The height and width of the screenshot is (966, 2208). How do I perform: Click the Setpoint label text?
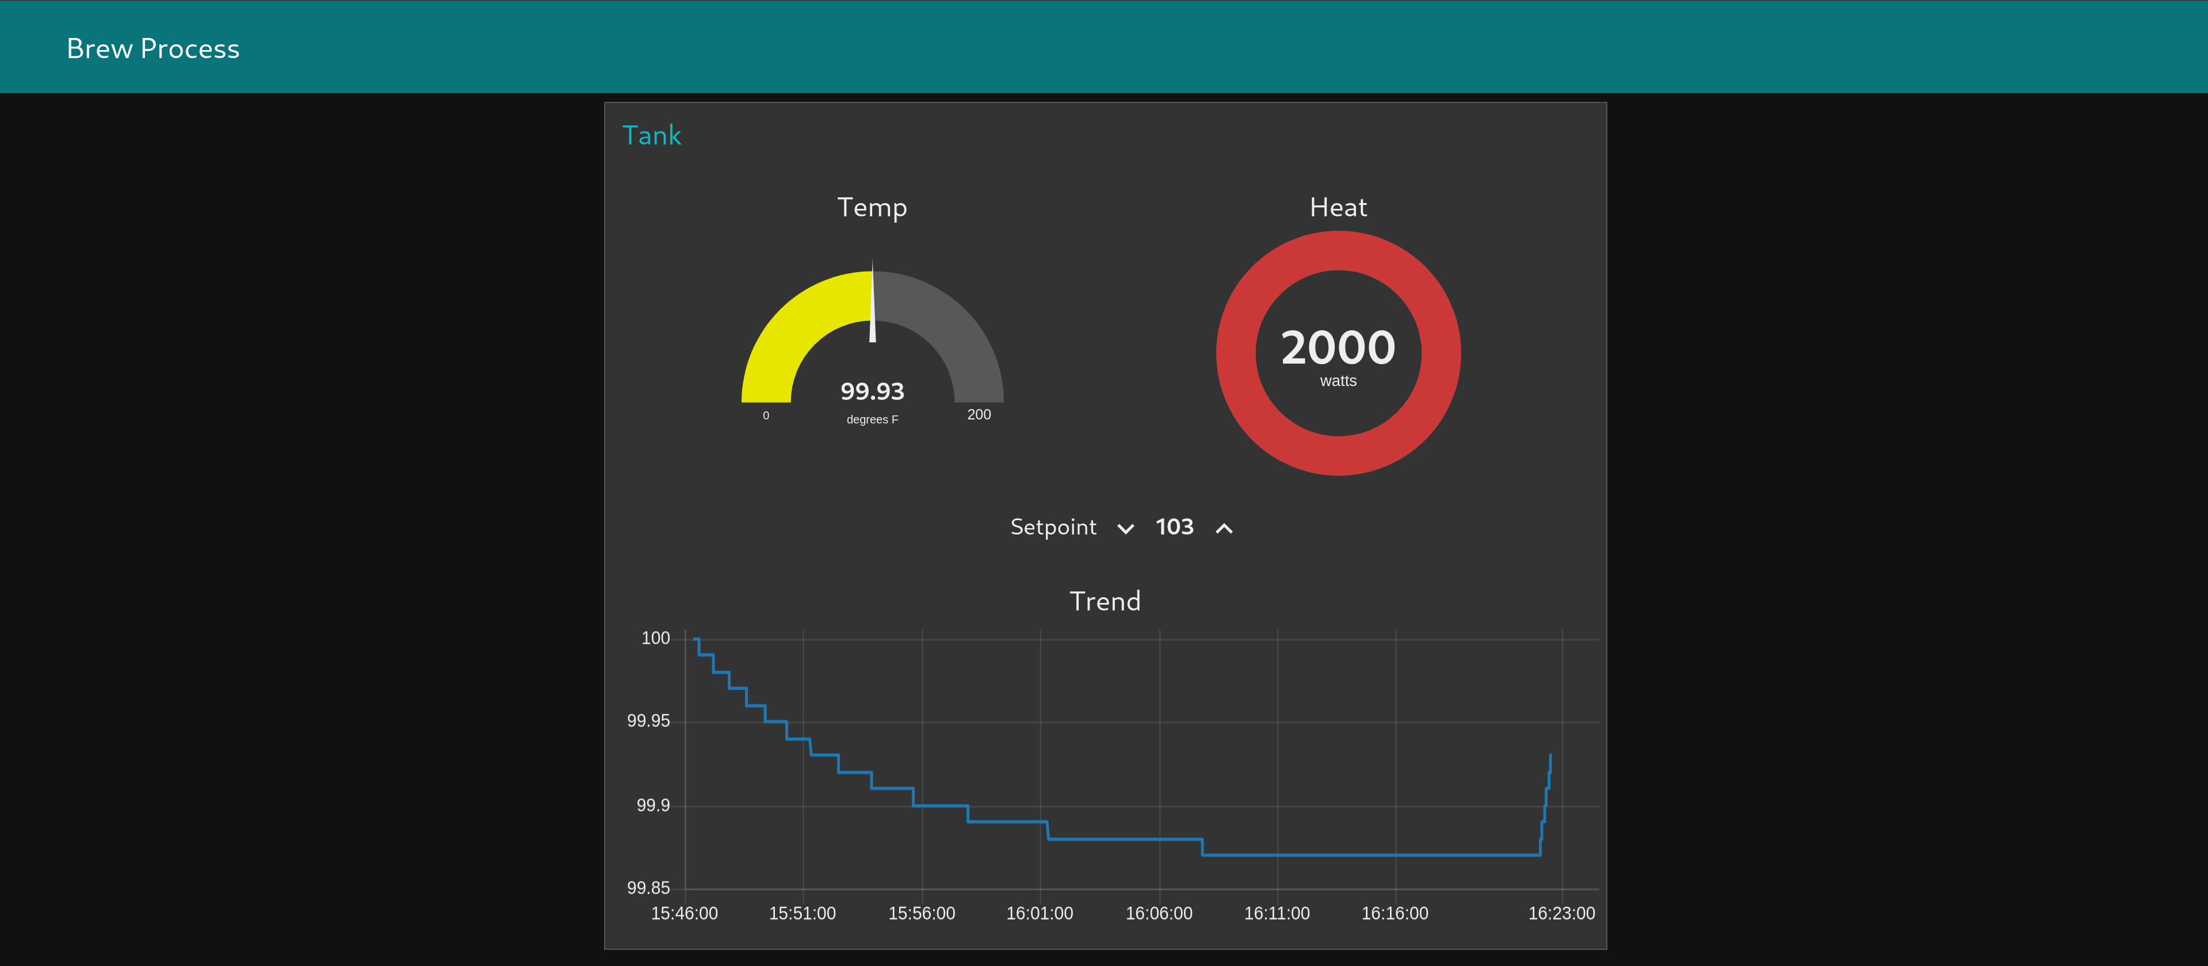tap(1053, 526)
